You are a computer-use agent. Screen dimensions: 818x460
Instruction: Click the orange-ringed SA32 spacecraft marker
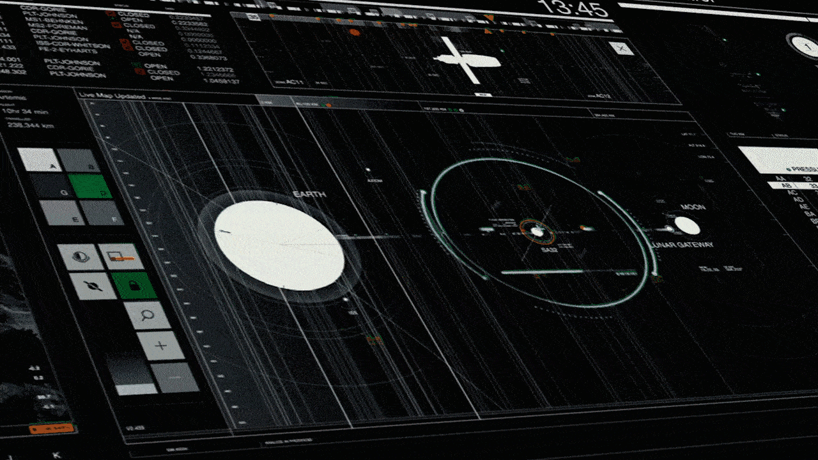(x=537, y=231)
